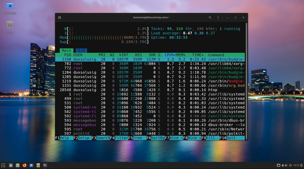Open the file manager from the taskbar
Image resolution: width=304 pixels, height=169 pixels.
[18, 165]
